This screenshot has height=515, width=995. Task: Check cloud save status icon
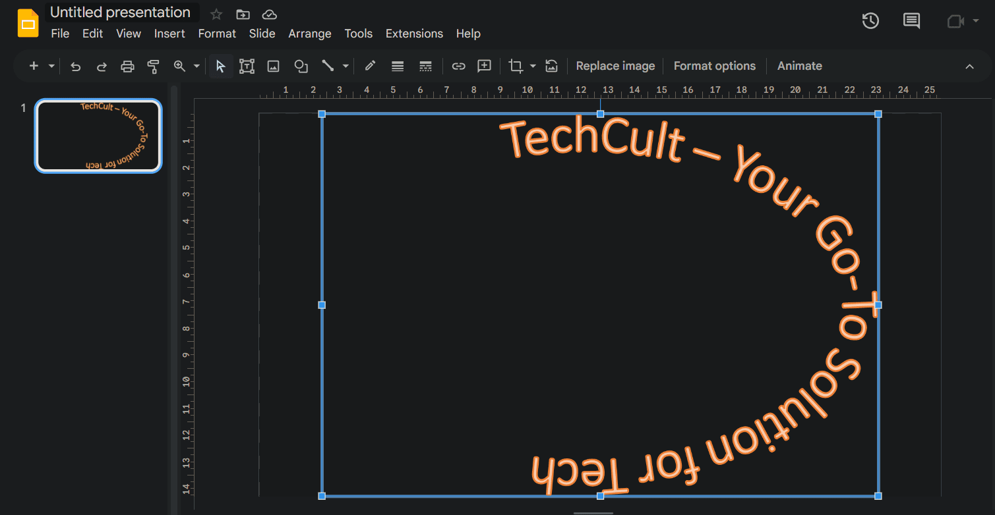click(x=269, y=14)
